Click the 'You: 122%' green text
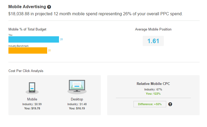 point(153,93)
